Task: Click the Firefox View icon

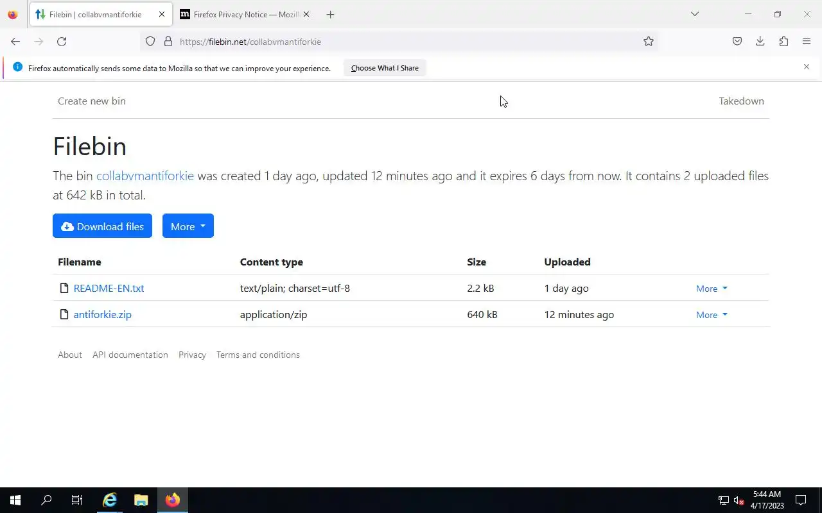Action: pos(13,14)
